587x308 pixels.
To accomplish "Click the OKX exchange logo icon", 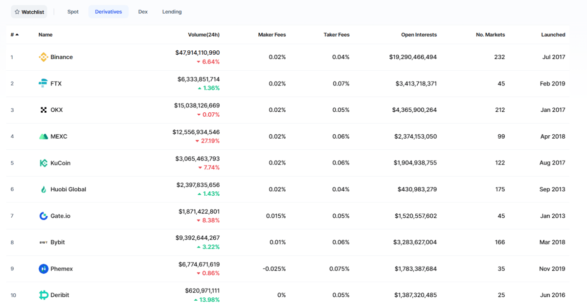I will tap(43, 110).
